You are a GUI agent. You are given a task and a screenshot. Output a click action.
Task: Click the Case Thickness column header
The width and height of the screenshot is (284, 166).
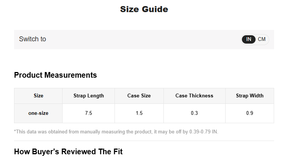click(194, 96)
